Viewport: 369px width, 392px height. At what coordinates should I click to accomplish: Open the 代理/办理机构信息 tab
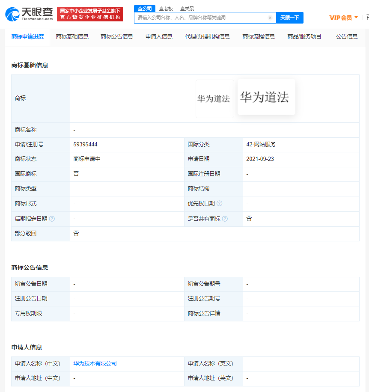[x=207, y=36]
